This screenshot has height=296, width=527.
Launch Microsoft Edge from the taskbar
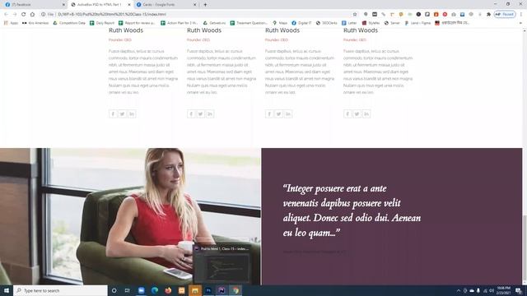(x=155, y=290)
